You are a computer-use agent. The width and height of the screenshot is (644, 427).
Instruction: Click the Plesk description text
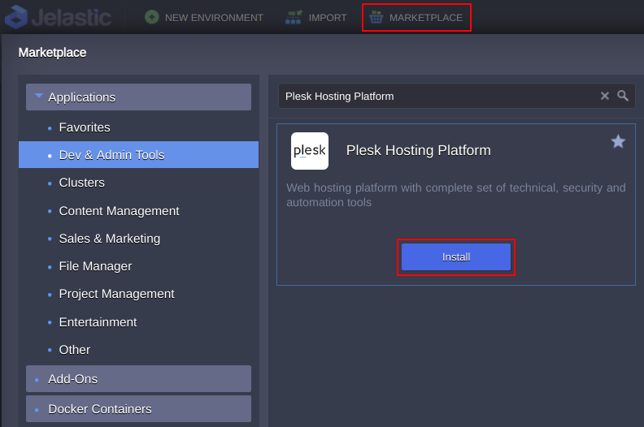pyautogui.click(x=456, y=195)
